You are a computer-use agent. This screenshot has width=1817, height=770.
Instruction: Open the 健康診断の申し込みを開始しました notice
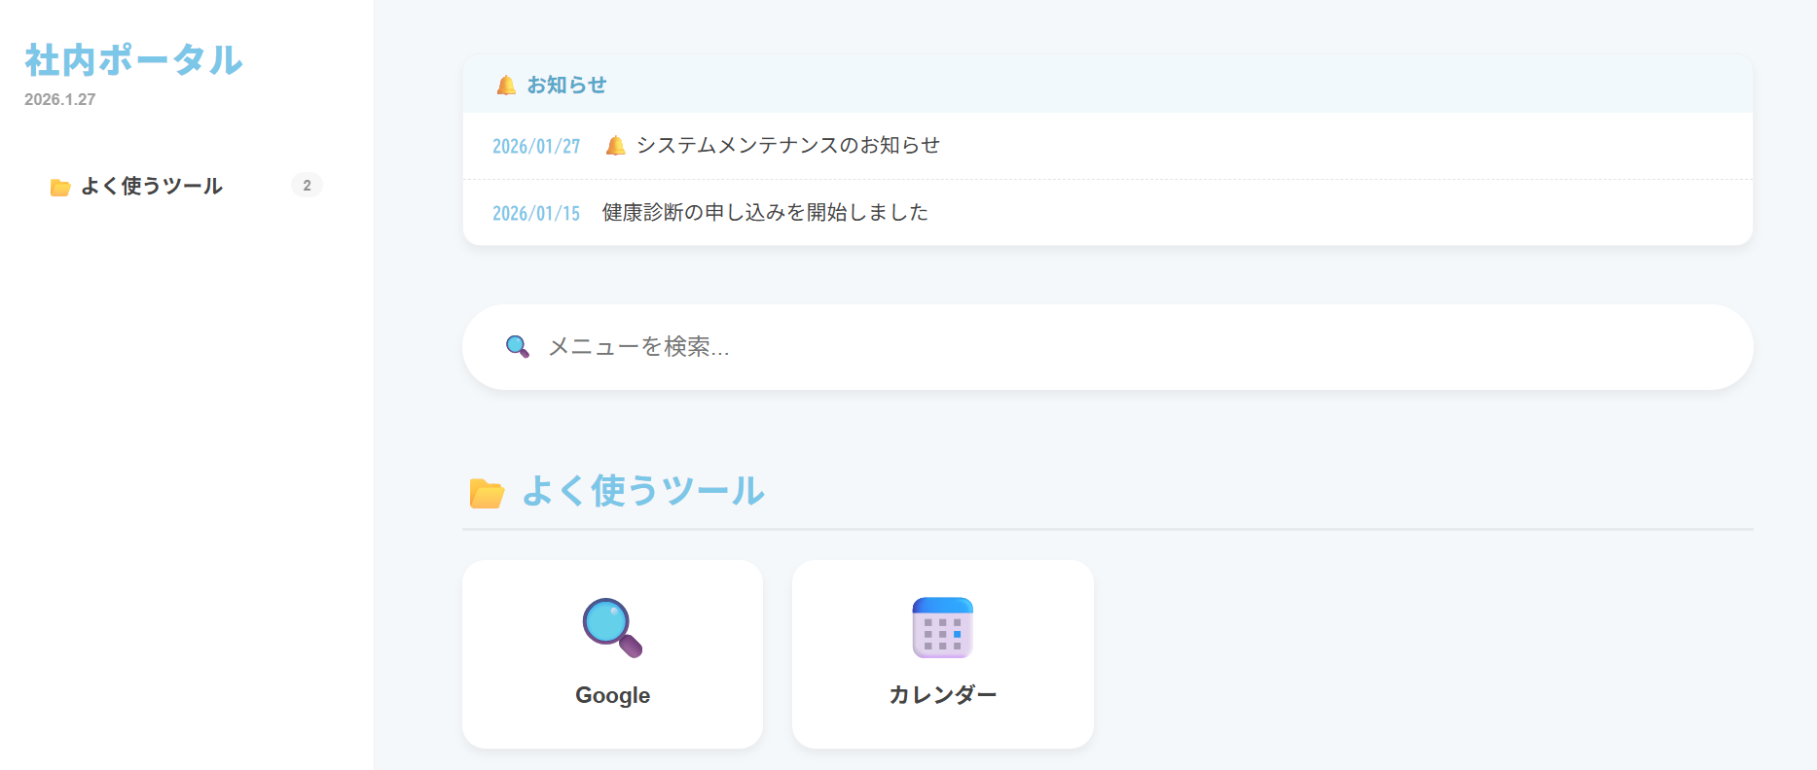[765, 213]
